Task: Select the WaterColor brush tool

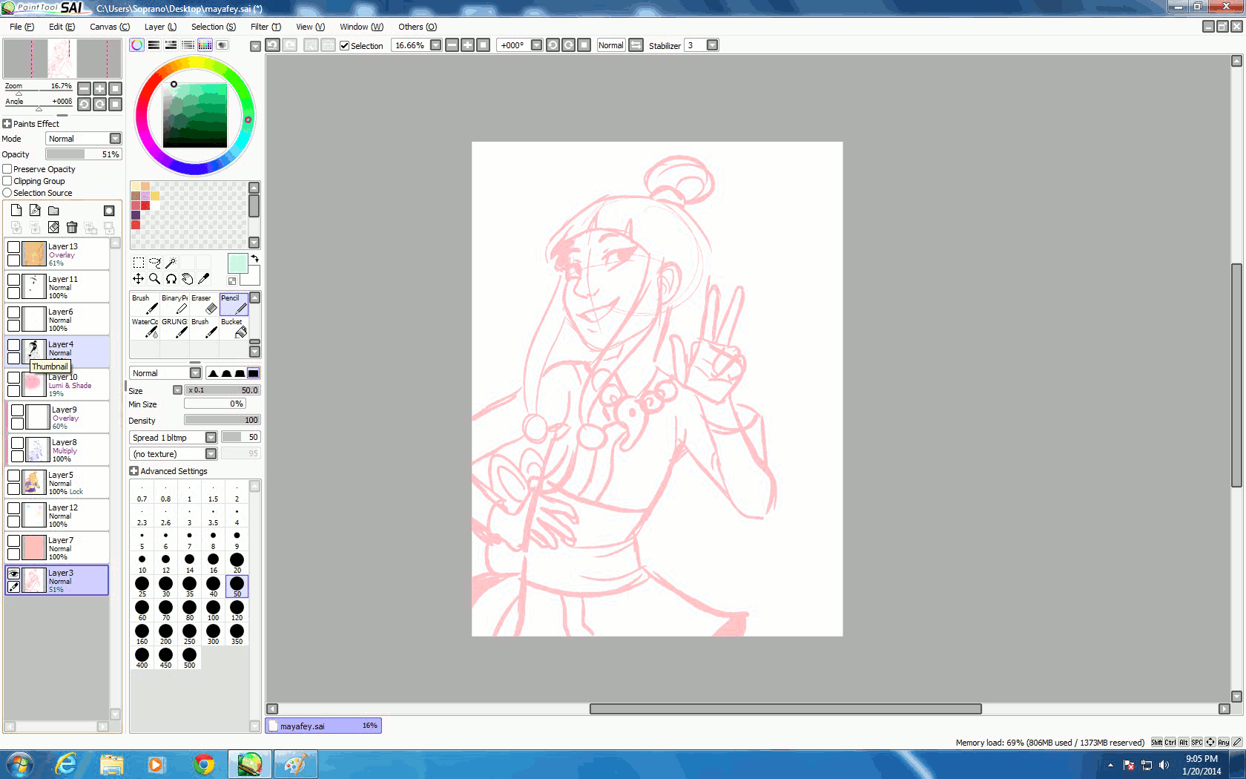Action: (x=145, y=329)
